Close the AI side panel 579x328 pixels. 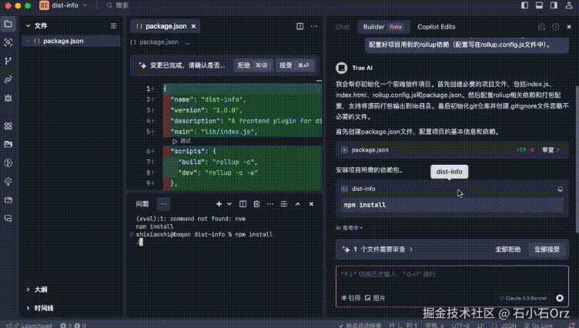point(569,27)
